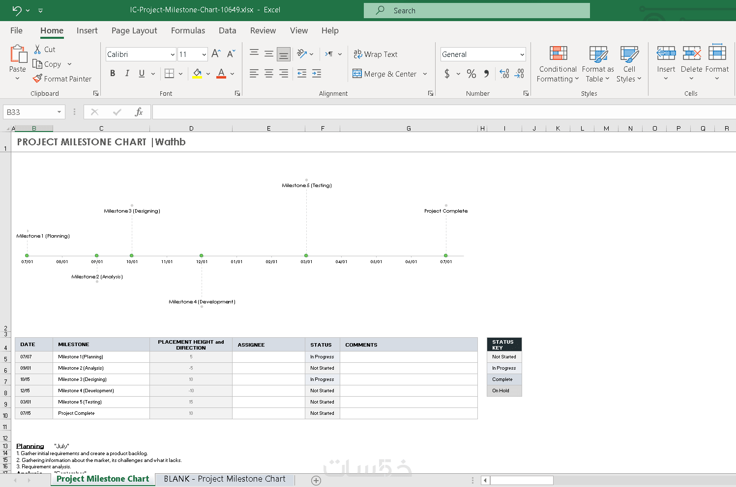Click the Decrease Decimal icon
This screenshot has width=736, height=487.
point(519,74)
